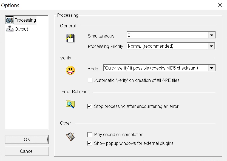Screen dimensions: 227x161
Task: Click the 'Quick Verify' if possible mode text
Action: click(x=151, y=68)
